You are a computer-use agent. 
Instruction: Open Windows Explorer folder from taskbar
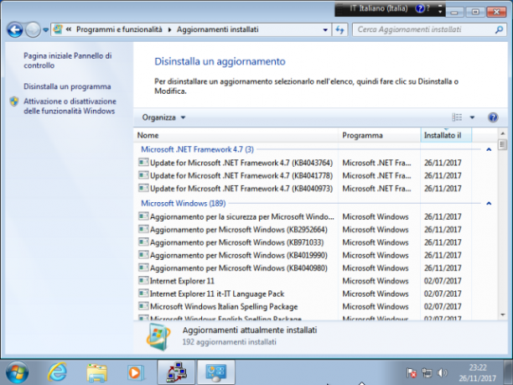click(97, 372)
